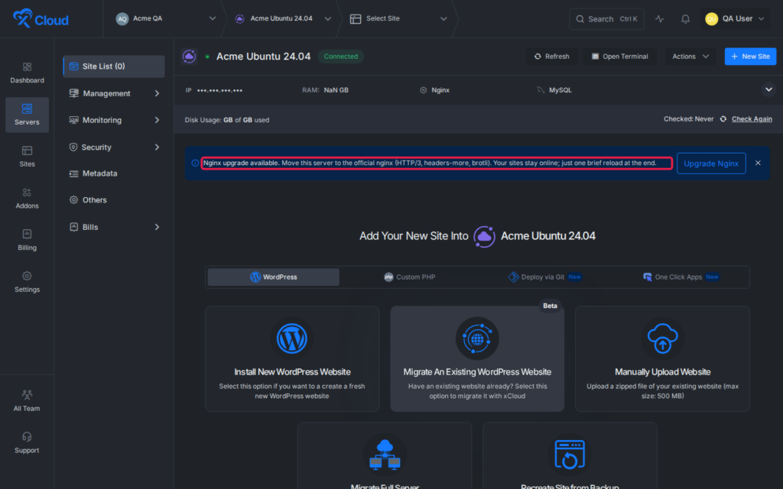783x489 pixels.
Task: Click the Migrate Existing WordPress globe icon
Action: [x=477, y=338]
